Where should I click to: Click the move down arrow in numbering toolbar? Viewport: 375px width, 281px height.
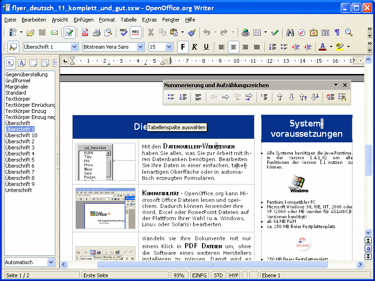[x=292, y=97]
